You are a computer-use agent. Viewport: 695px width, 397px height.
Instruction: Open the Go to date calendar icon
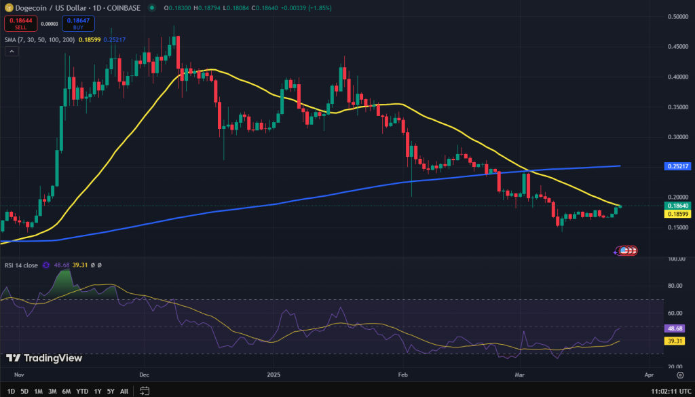point(144,392)
